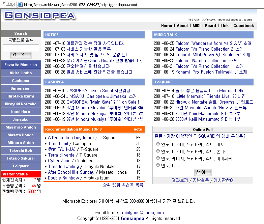Open the Home menu item
Image resolution: width=264 pixels, height=224 pixels.
[167, 26]
